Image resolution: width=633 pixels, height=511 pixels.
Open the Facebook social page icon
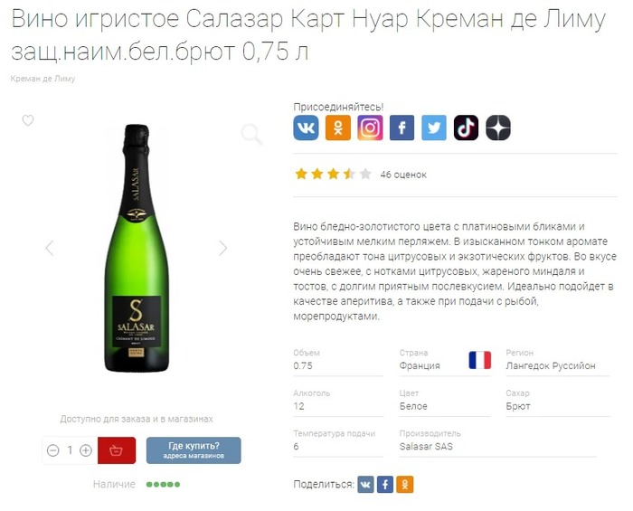(x=402, y=128)
